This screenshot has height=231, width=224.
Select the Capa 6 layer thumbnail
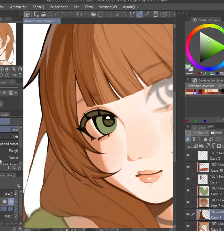204,214
